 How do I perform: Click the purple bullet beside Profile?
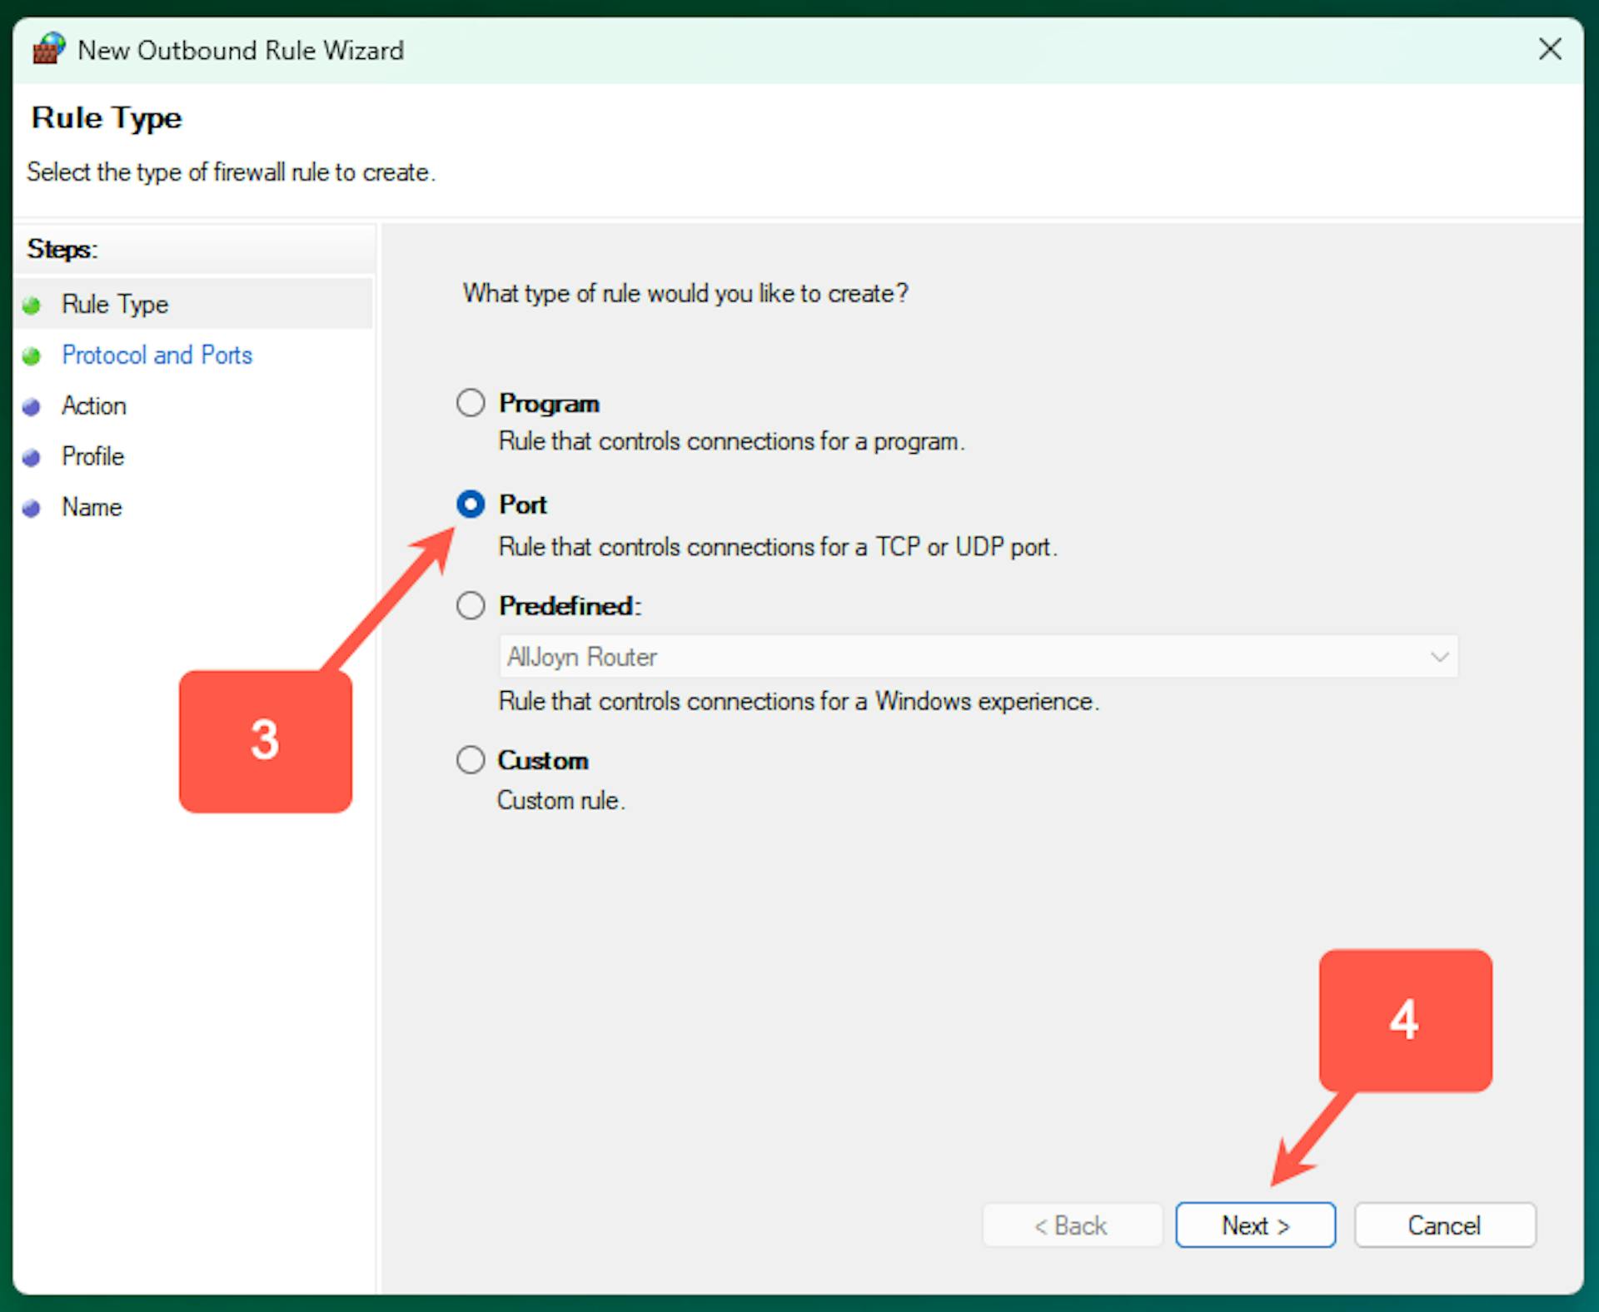point(32,458)
